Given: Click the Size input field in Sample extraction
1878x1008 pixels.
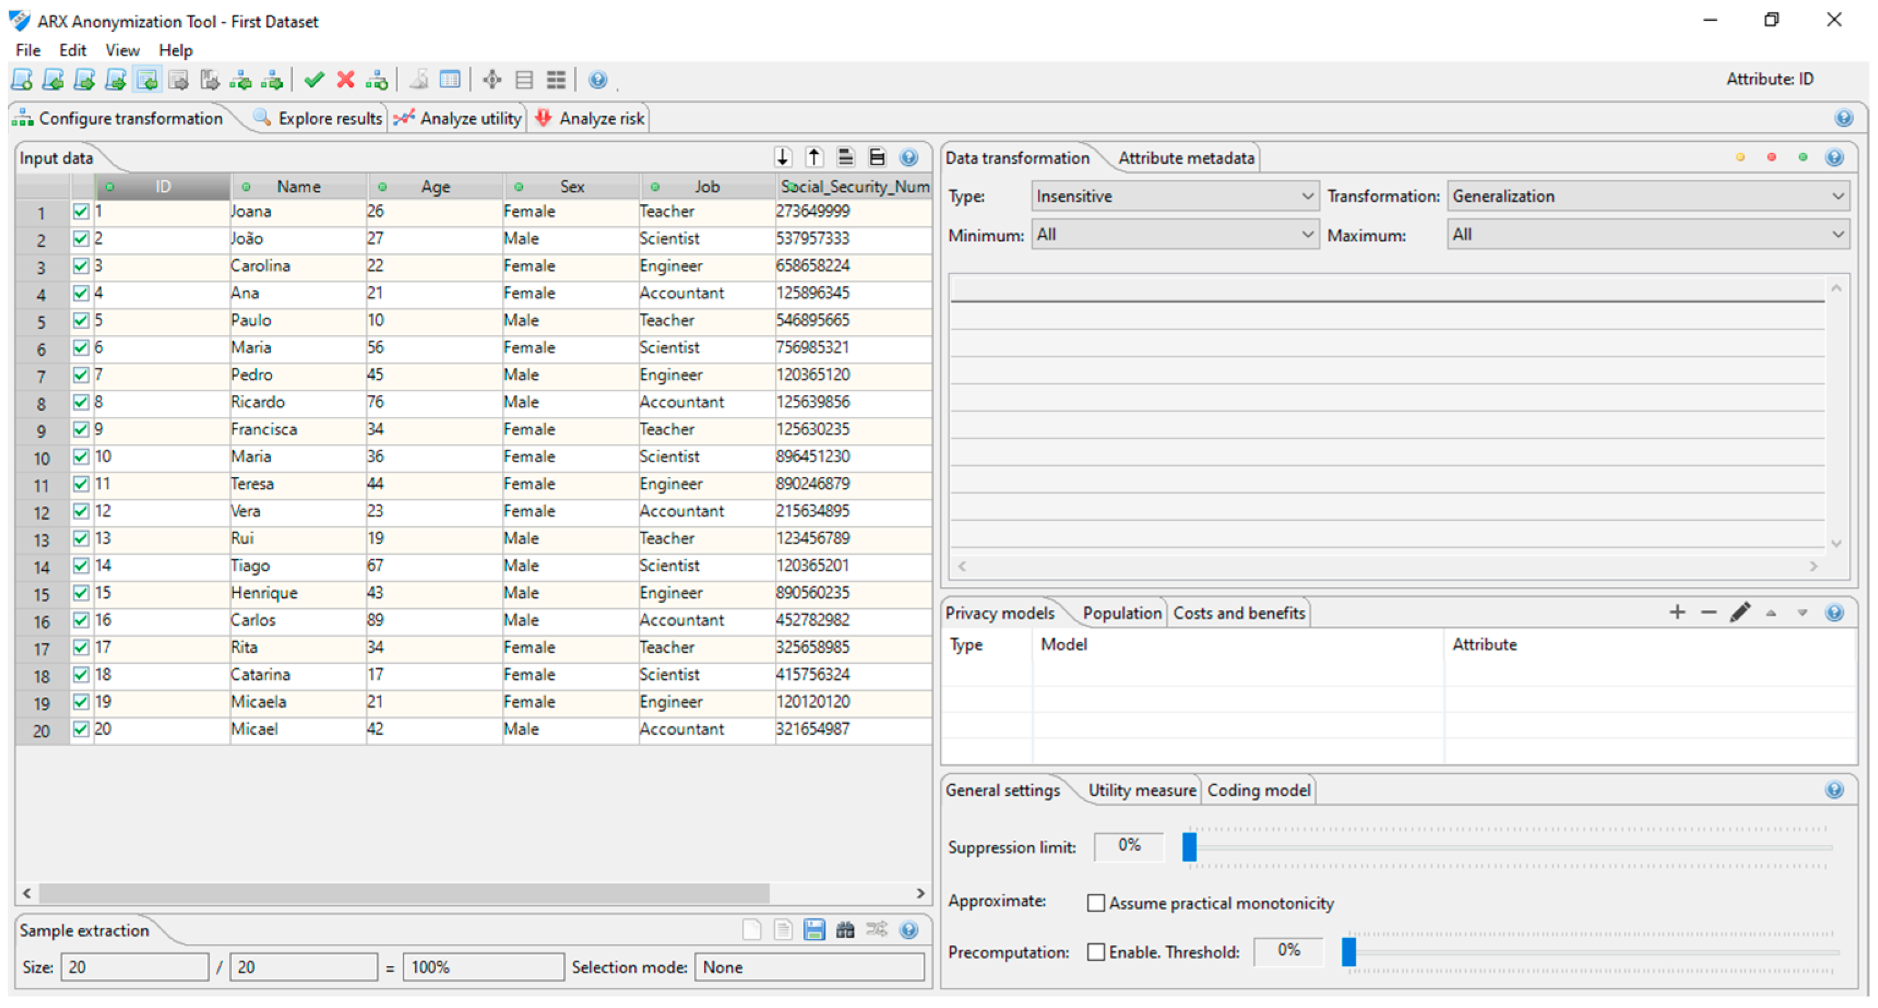Looking at the screenshot, I should click(x=134, y=966).
